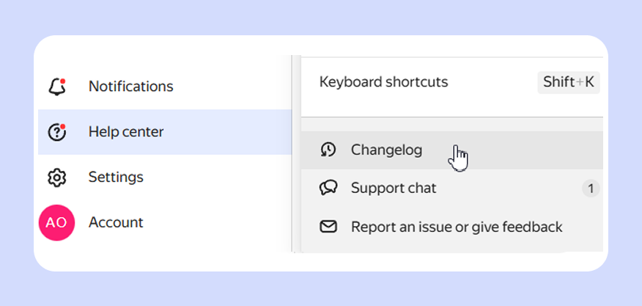Open the pink AO account avatar
Screen dimensions: 642x306
coord(56,222)
